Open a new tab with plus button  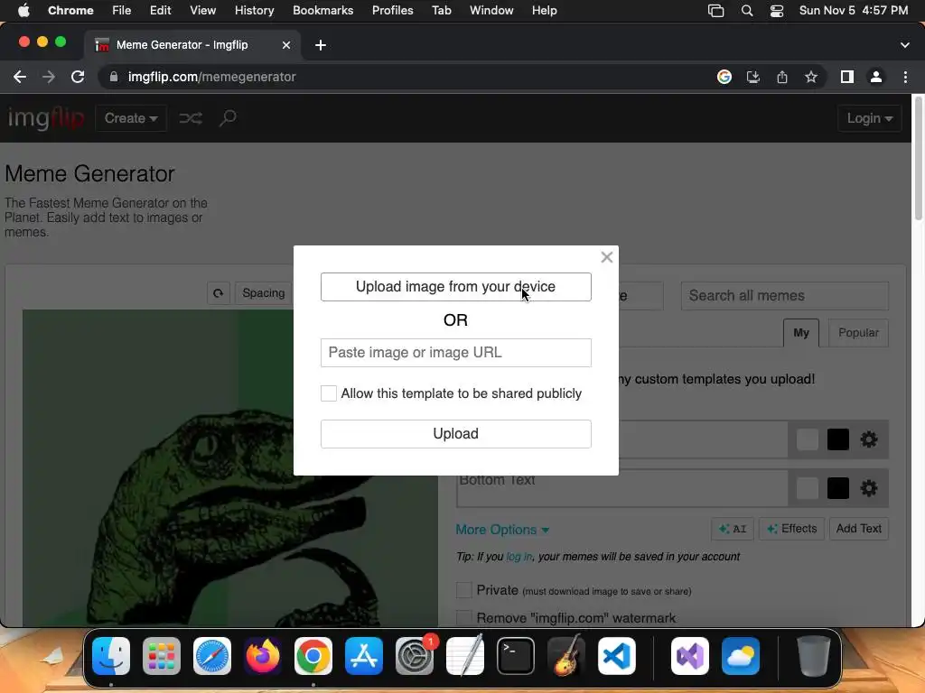tap(321, 45)
